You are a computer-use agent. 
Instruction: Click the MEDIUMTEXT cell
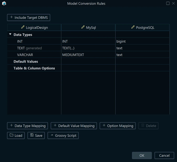point(88,55)
